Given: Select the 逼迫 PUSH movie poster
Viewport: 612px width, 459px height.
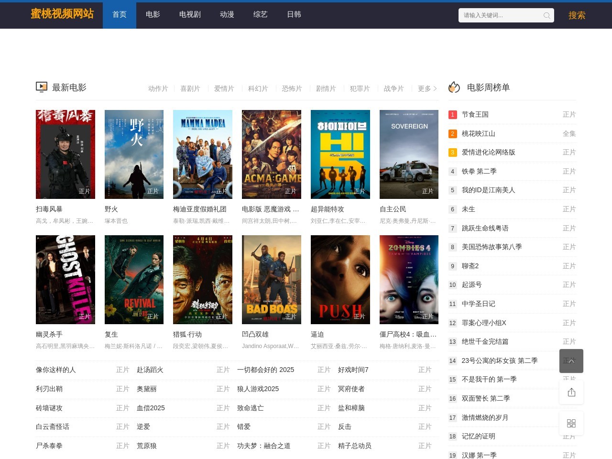Looking at the screenshot, I should [x=340, y=279].
